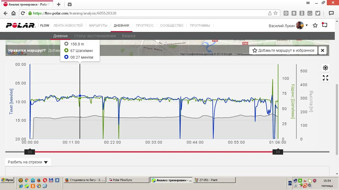This screenshot has width=339, height=190.
Task: Bookmark this page with the address bar star
Action: tap(276, 13)
